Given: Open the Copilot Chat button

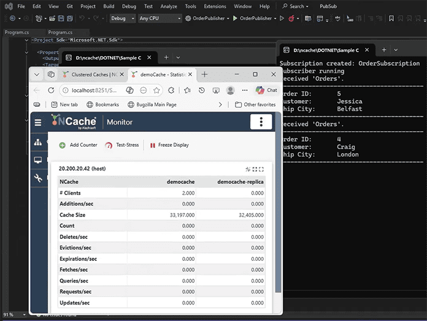Looking at the screenshot, I should (x=266, y=90).
